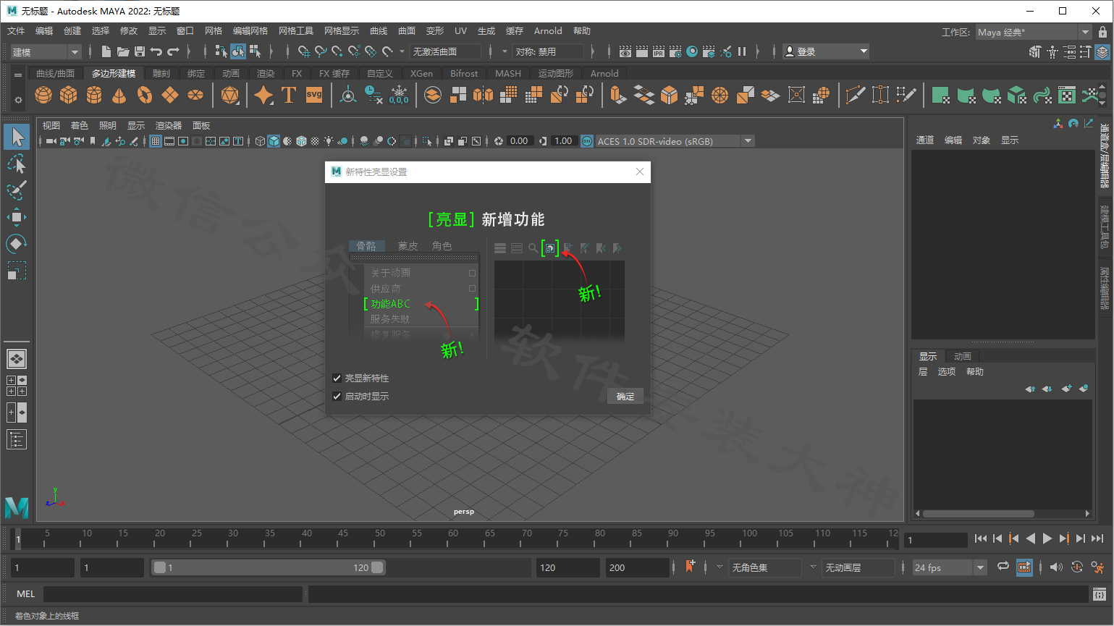Toggle the auto keyframe button

click(x=1077, y=567)
